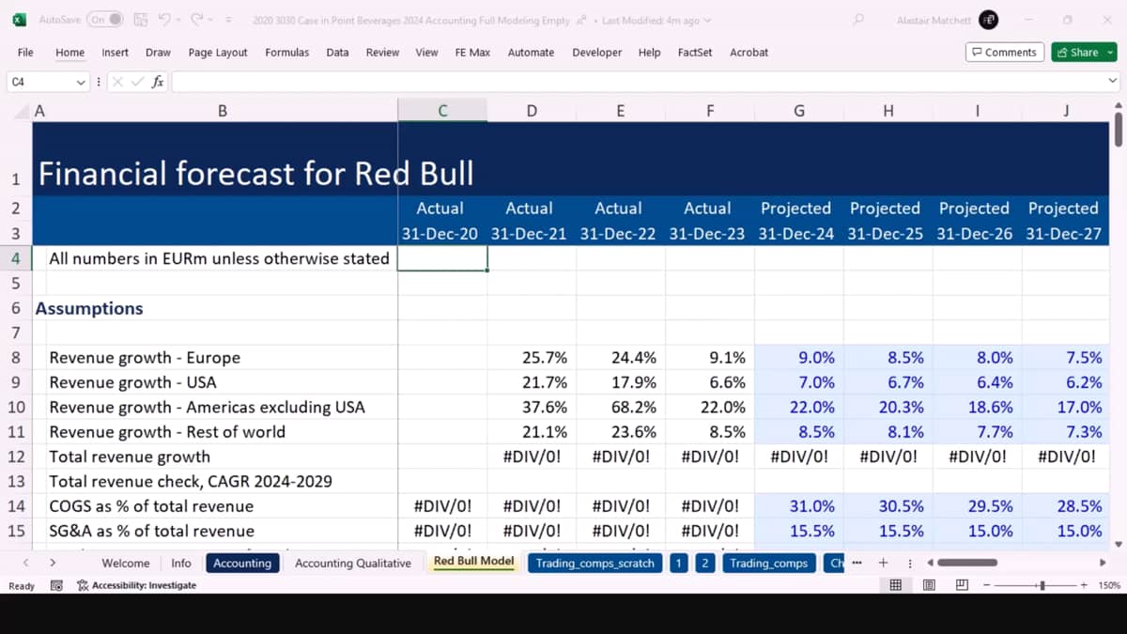Screen dimensions: 1127x634
Task: Click the green Share button
Action: (x=1077, y=53)
